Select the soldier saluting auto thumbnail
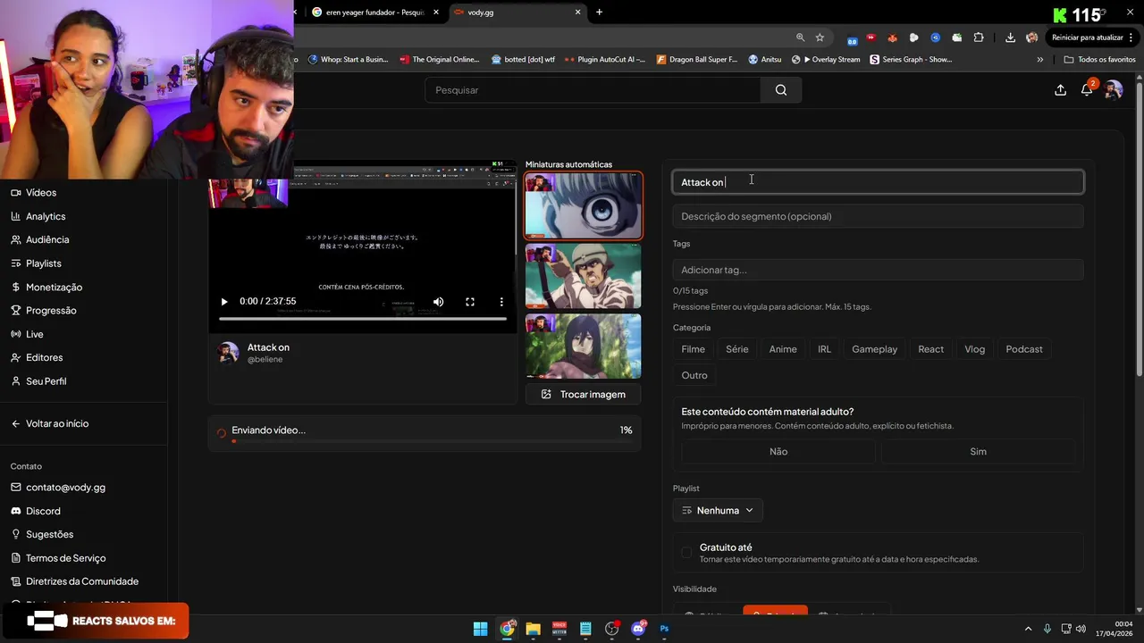1144x643 pixels. (584, 276)
